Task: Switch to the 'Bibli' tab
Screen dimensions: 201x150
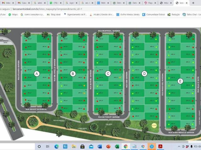Action: [x=103, y=3]
